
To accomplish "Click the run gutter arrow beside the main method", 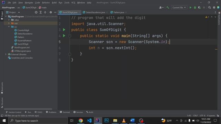I will (x=64, y=36).
